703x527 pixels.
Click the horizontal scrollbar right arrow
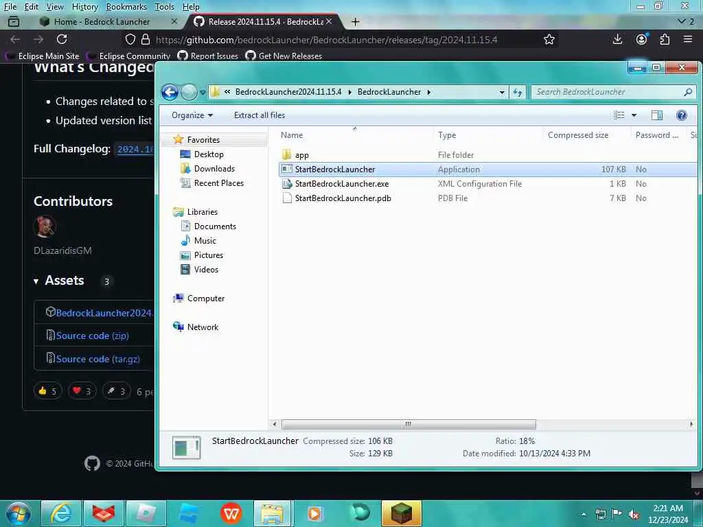(x=691, y=424)
